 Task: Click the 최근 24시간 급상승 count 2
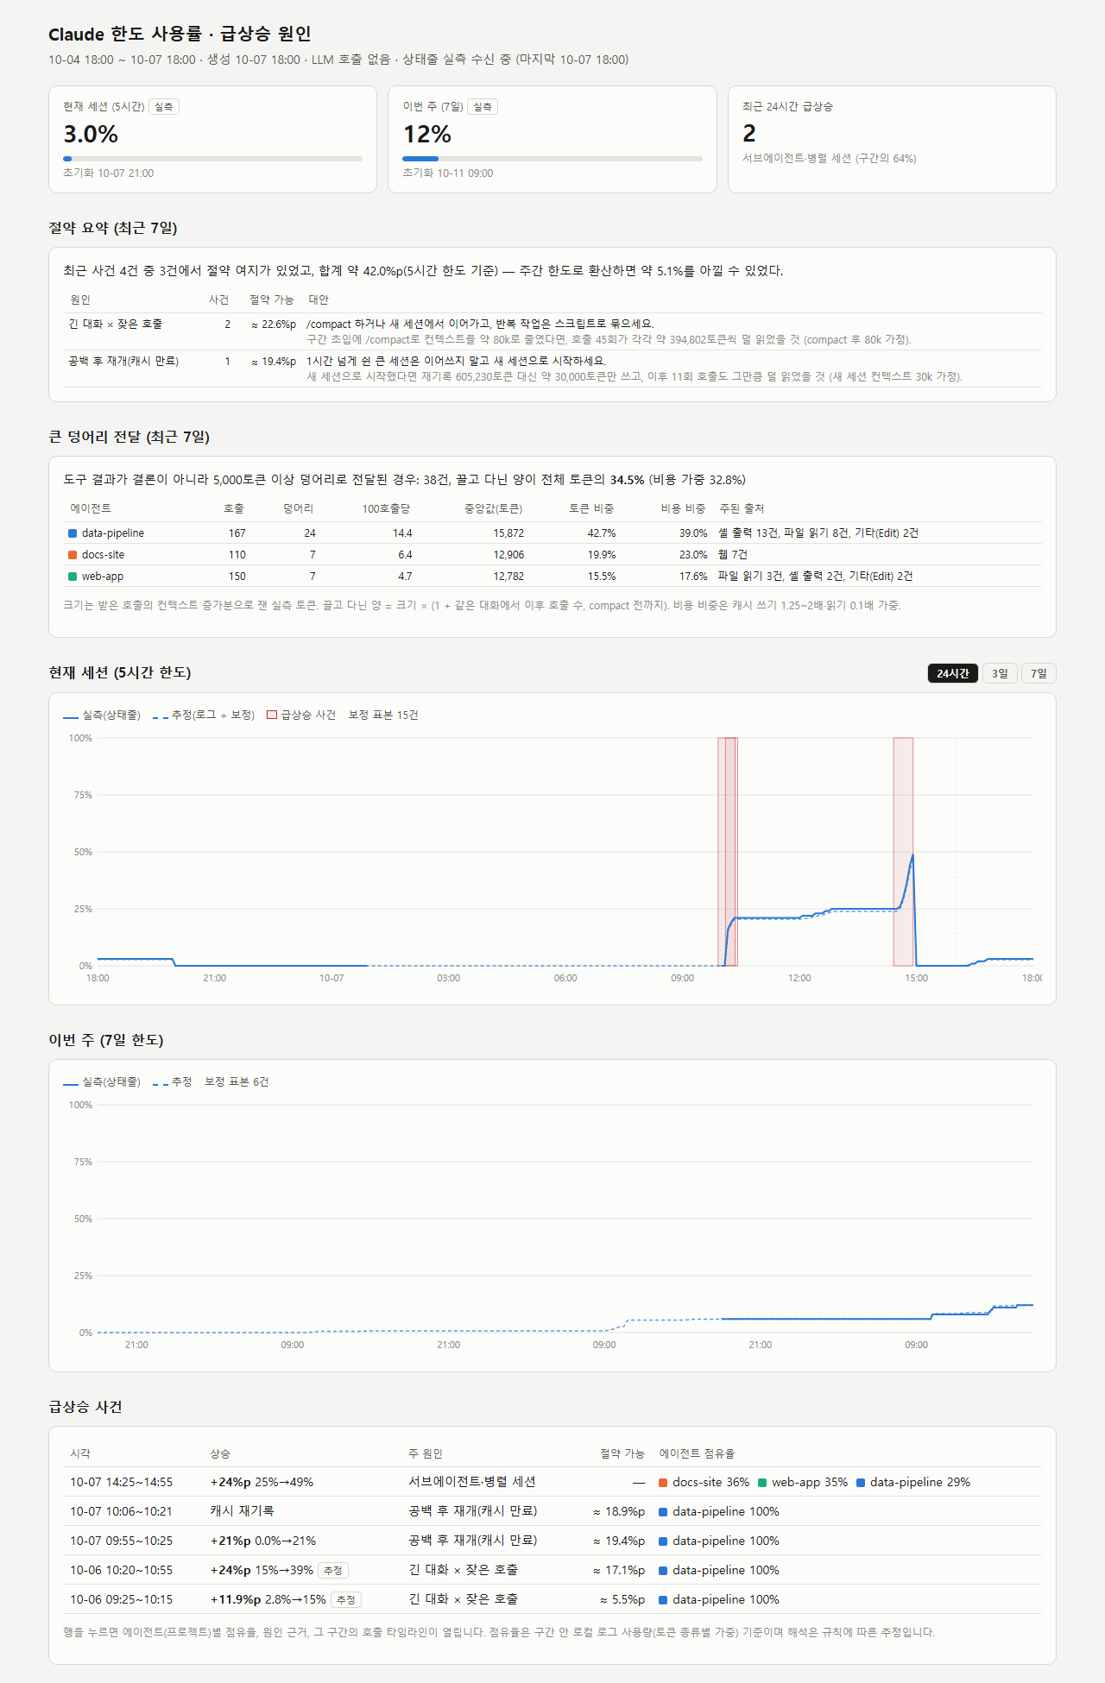click(x=749, y=134)
